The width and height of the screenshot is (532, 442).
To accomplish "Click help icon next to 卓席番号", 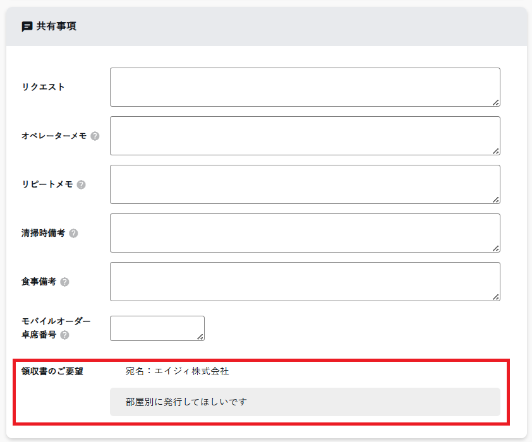I will click(64, 335).
